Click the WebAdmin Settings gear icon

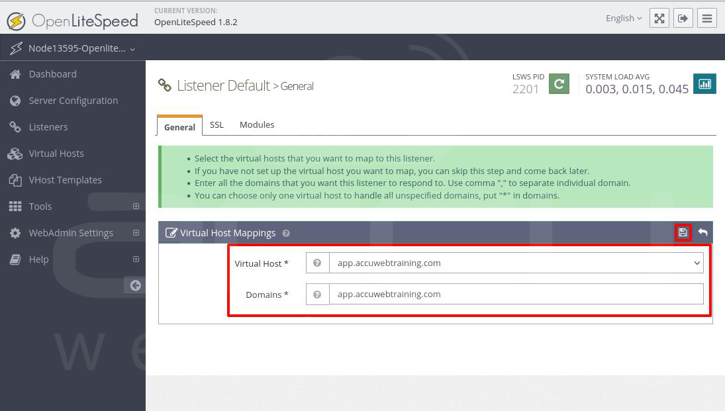15,233
